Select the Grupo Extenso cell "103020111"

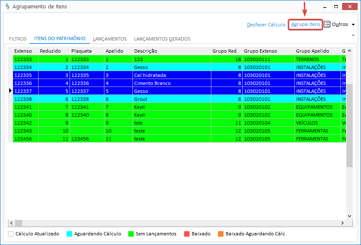(x=268, y=59)
